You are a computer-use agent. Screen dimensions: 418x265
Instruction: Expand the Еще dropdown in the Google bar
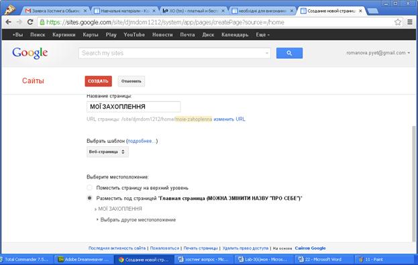point(262,35)
